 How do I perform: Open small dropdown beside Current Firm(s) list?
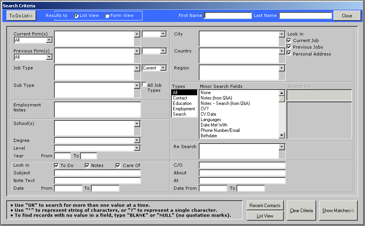coord(163,34)
